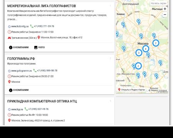Click photo icon next to ФОТО

36,48
